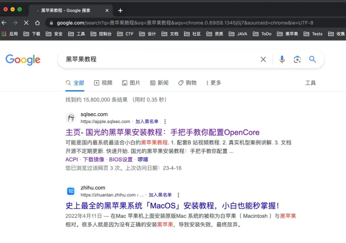The image size is (346, 243).
Task: Open the 工具 bookmark folder
Action: point(77,34)
